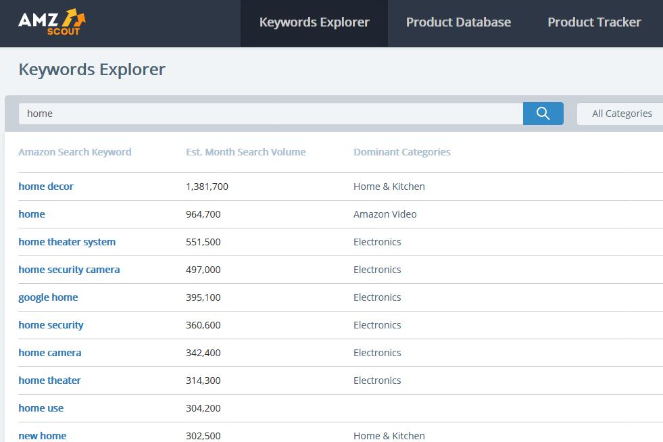663x442 pixels.
Task: Open the 'home decor' keyword link
Action: tap(46, 187)
